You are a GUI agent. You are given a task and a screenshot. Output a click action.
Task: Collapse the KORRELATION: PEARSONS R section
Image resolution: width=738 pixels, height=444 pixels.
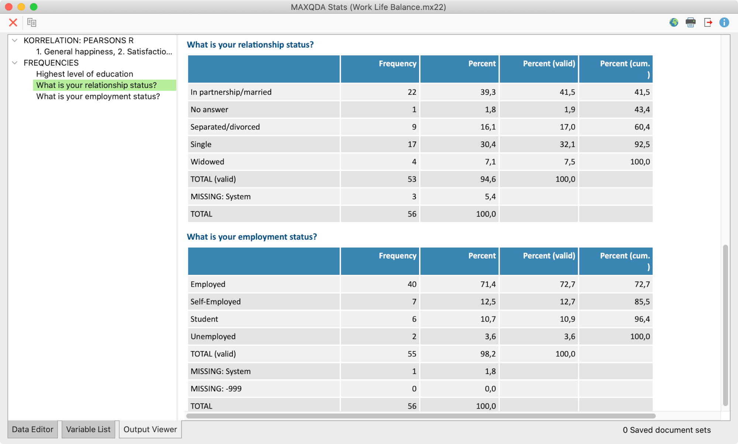[14, 40]
